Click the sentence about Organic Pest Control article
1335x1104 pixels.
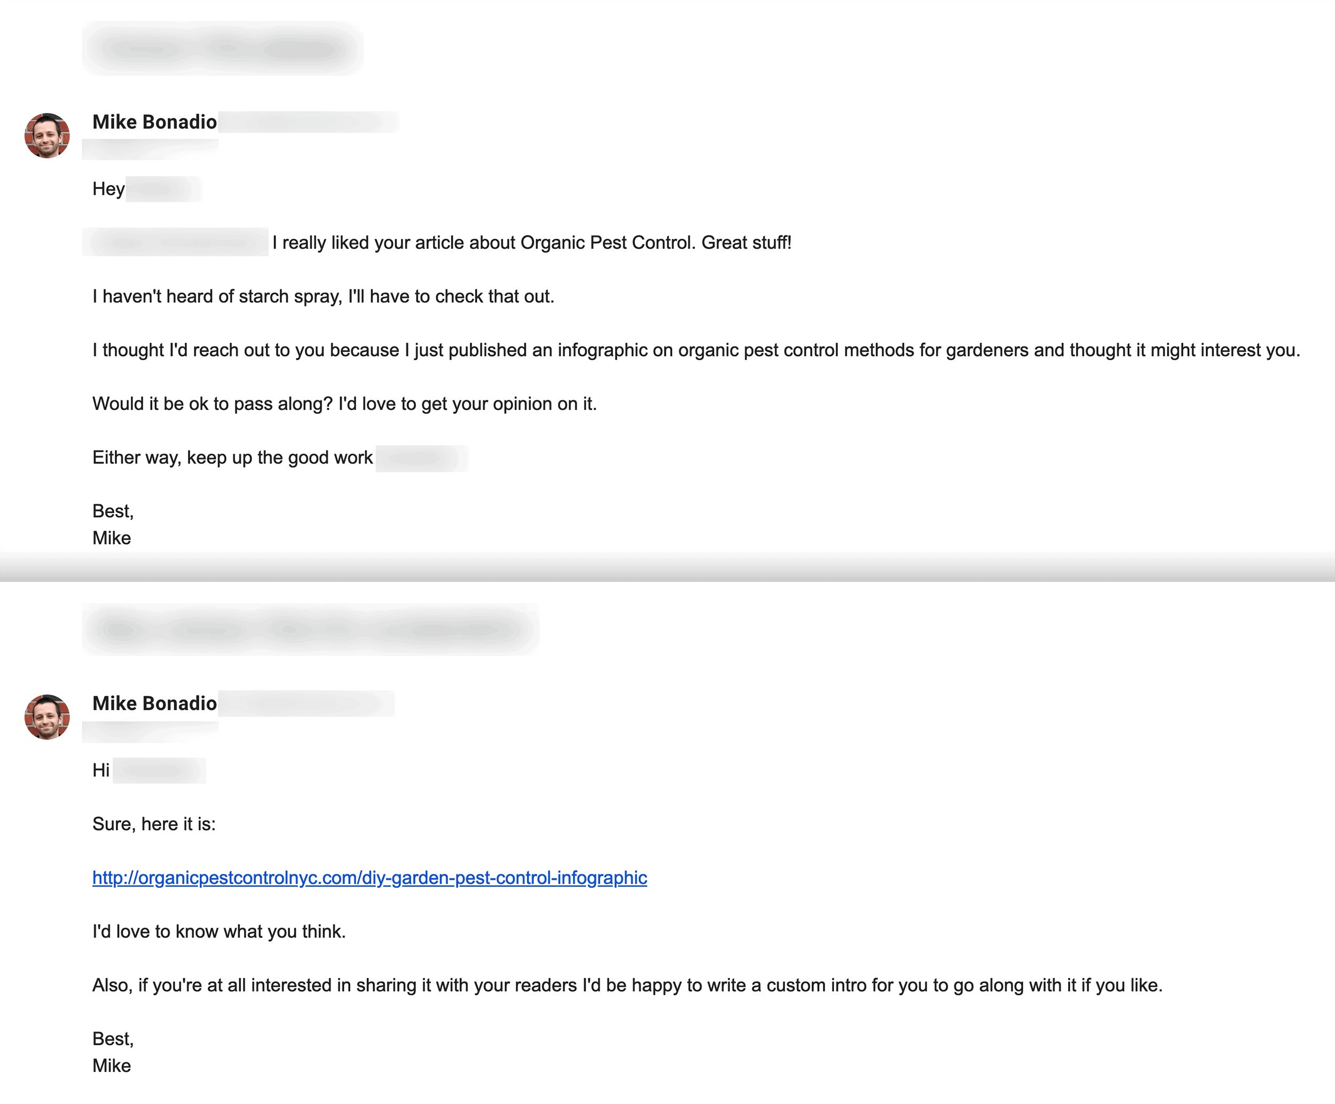[x=532, y=243]
